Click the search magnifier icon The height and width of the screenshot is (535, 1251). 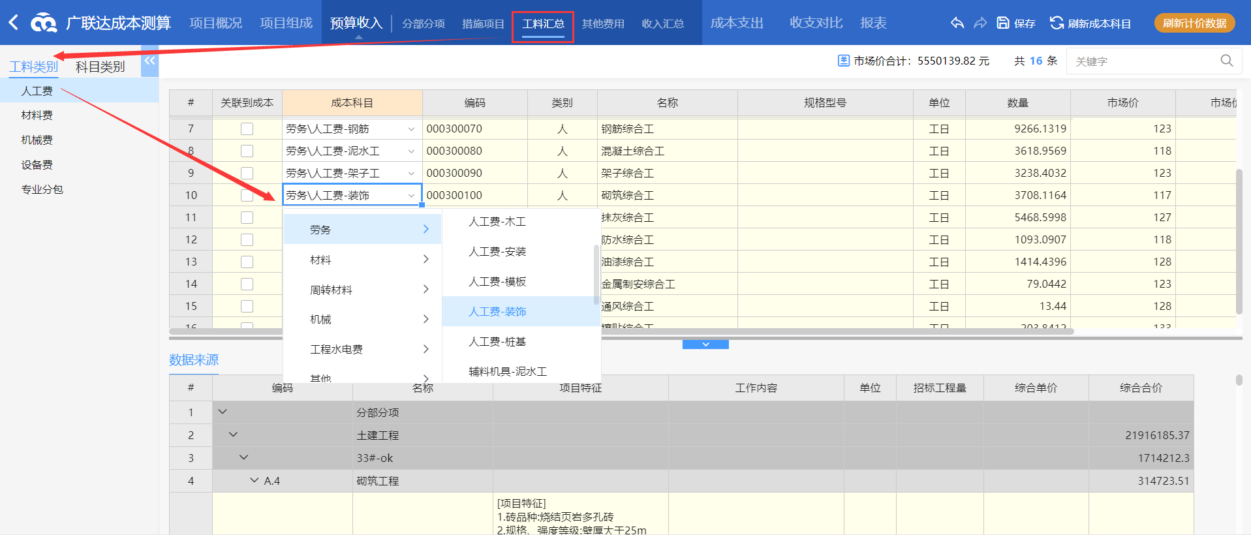click(1227, 61)
